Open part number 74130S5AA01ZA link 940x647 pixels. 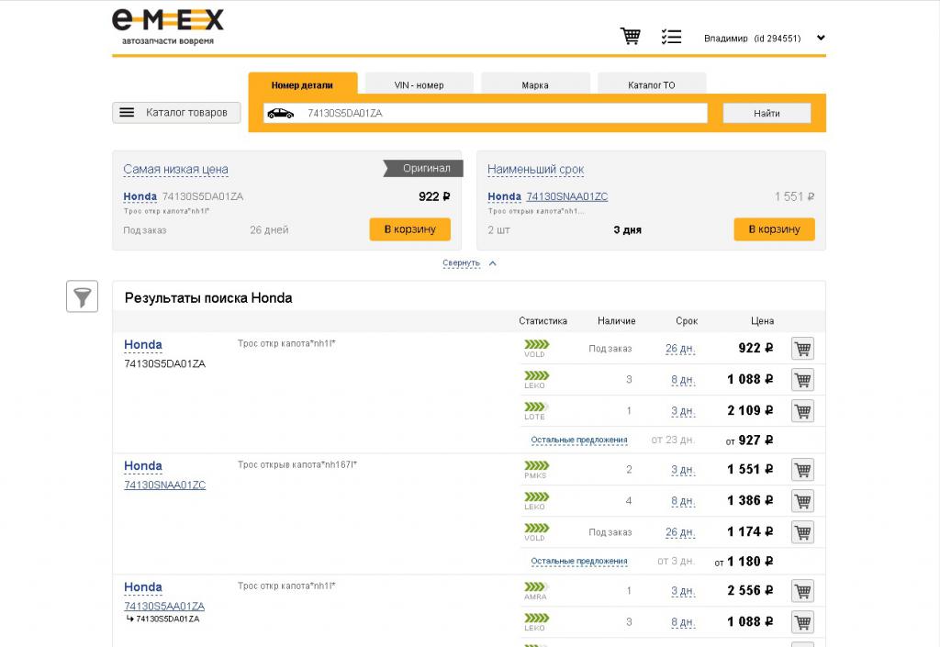164,607
